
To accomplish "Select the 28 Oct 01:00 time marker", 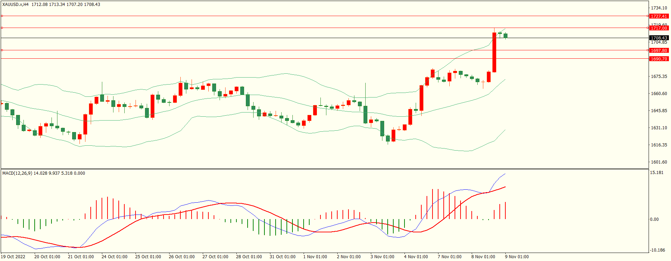I will pyautogui.click(x=249, y=257).
